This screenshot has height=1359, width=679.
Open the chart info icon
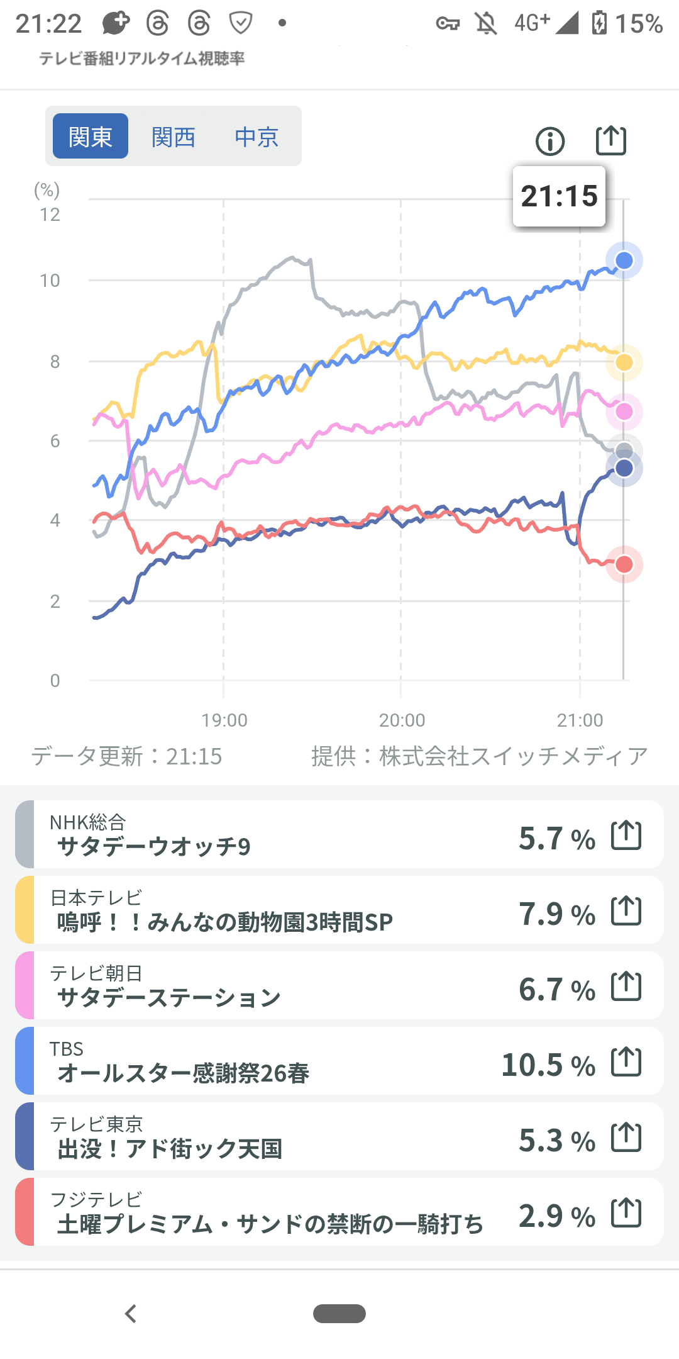pyautogui.click(x=550, y=141)
